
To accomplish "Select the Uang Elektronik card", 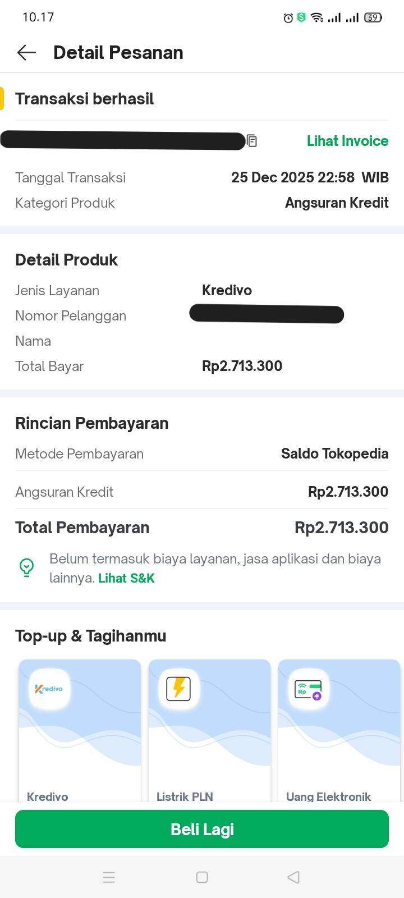I will coord(339,730).
